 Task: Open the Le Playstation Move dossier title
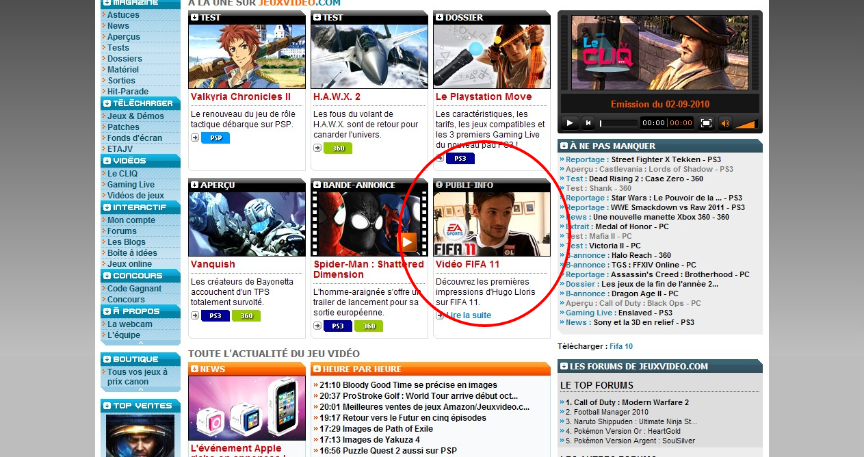[484, 96]
